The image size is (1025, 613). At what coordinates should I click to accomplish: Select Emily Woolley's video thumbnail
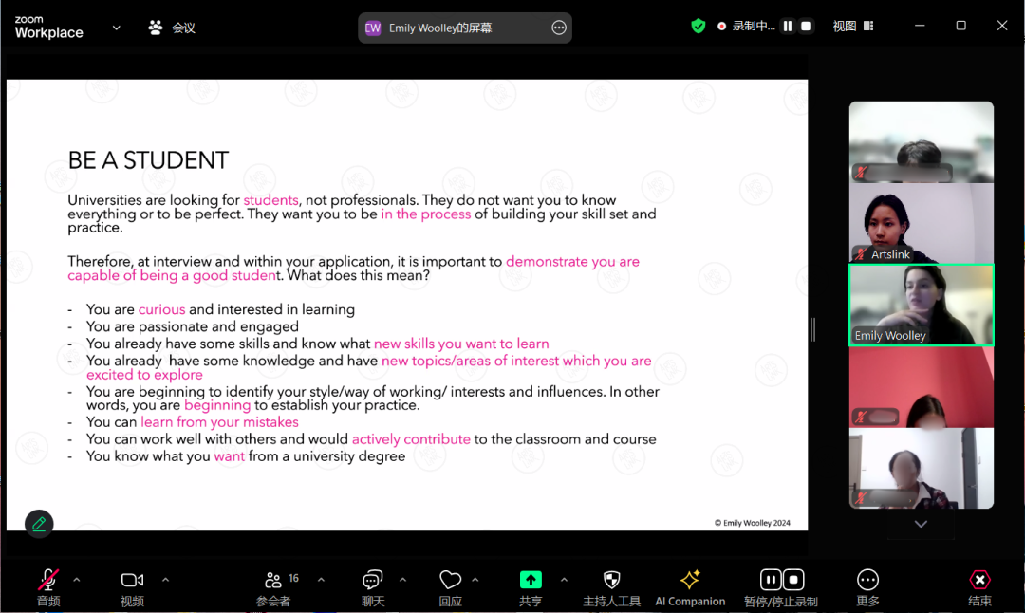point(921,306)
